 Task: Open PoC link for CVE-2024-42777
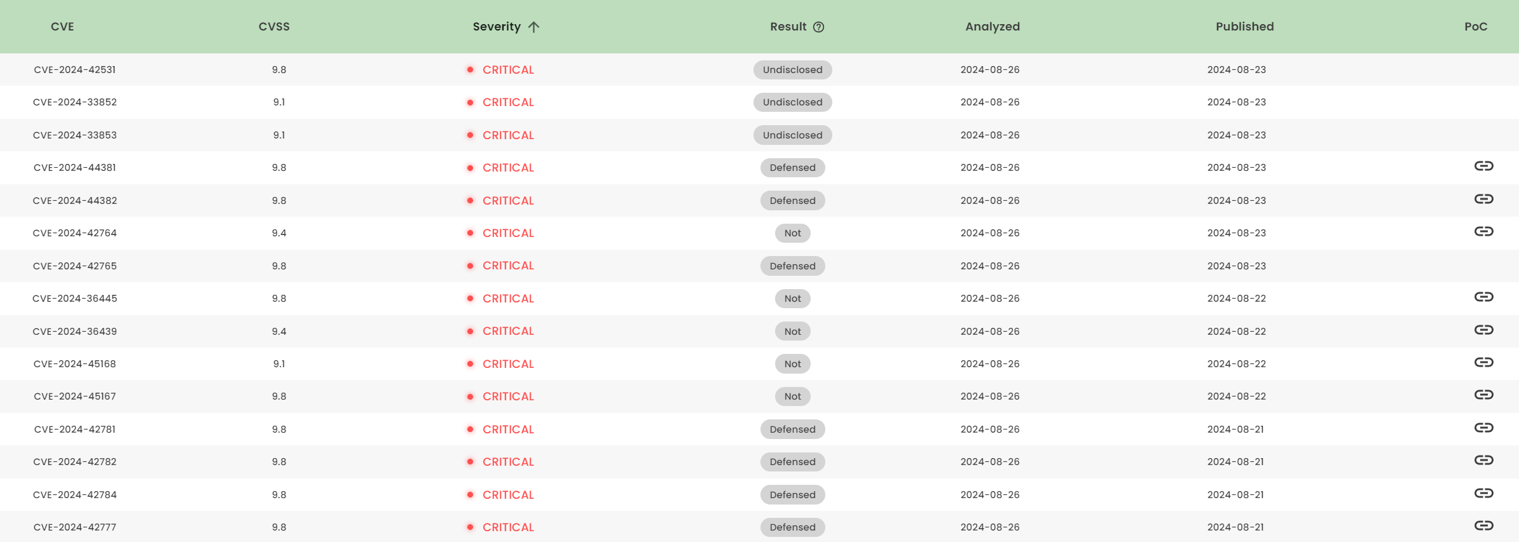click(x=1483, y=526)
